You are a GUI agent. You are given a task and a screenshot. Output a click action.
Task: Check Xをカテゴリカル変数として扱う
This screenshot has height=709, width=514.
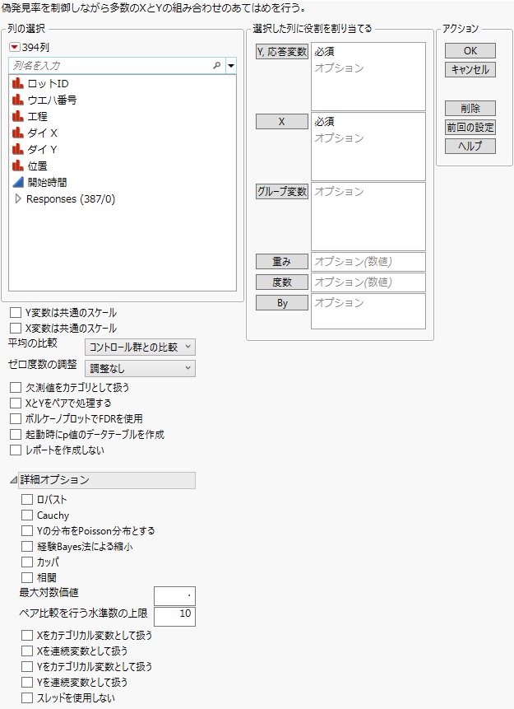tap(27, 635)
